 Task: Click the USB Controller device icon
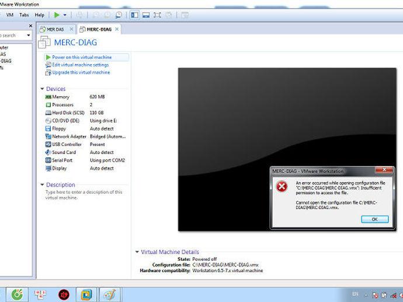click(48, 145)
